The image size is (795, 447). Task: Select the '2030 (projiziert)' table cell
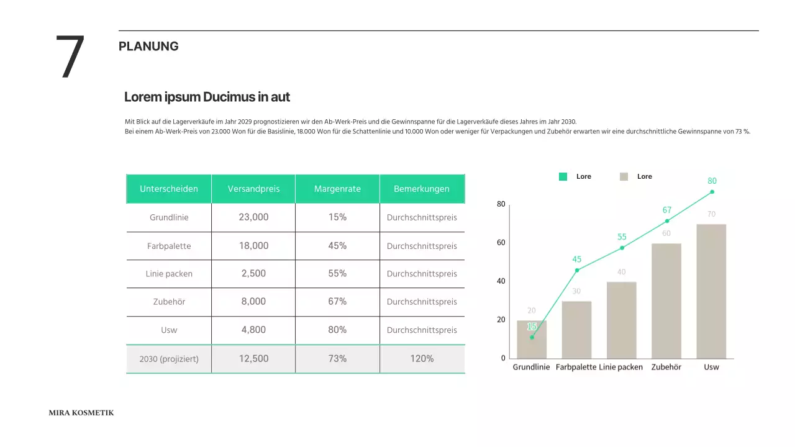point(169,359)
